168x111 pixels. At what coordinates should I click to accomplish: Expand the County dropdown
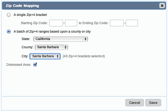(51, 47)
